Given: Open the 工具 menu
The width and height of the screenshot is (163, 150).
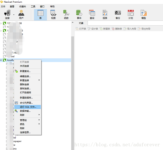Looking at the screenshot, I should pyautogui.click(x=33, y=6).
